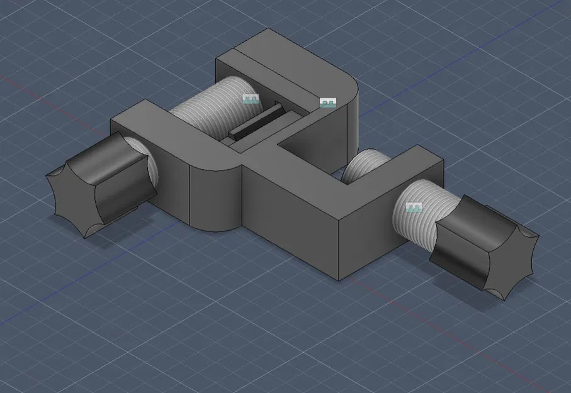The height and width of the screenshot is (393, 571).
Task: Select the large threaded screw behind the left bracket
Action: pos(217,108)
